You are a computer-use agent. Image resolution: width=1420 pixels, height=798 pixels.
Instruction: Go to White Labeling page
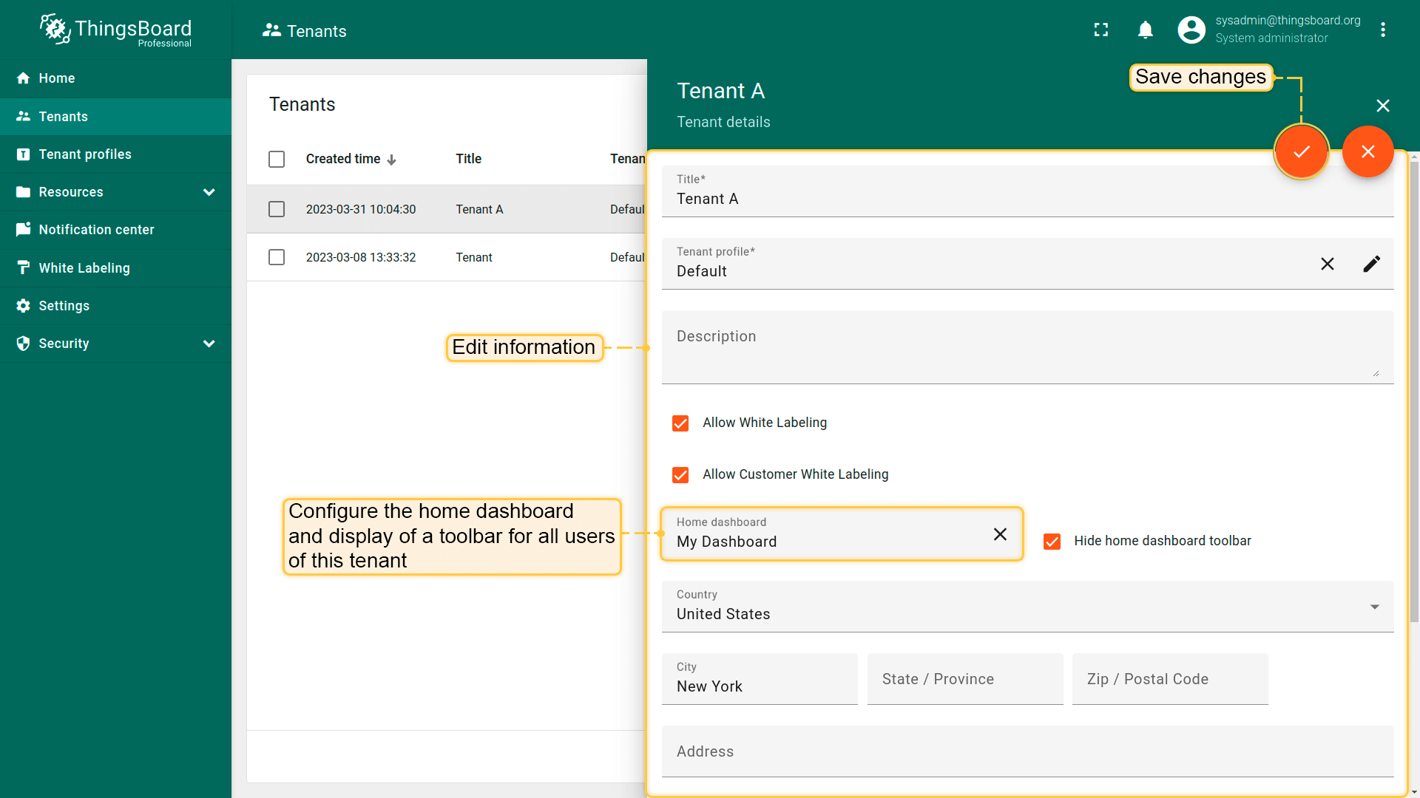(x=84, y=268)
